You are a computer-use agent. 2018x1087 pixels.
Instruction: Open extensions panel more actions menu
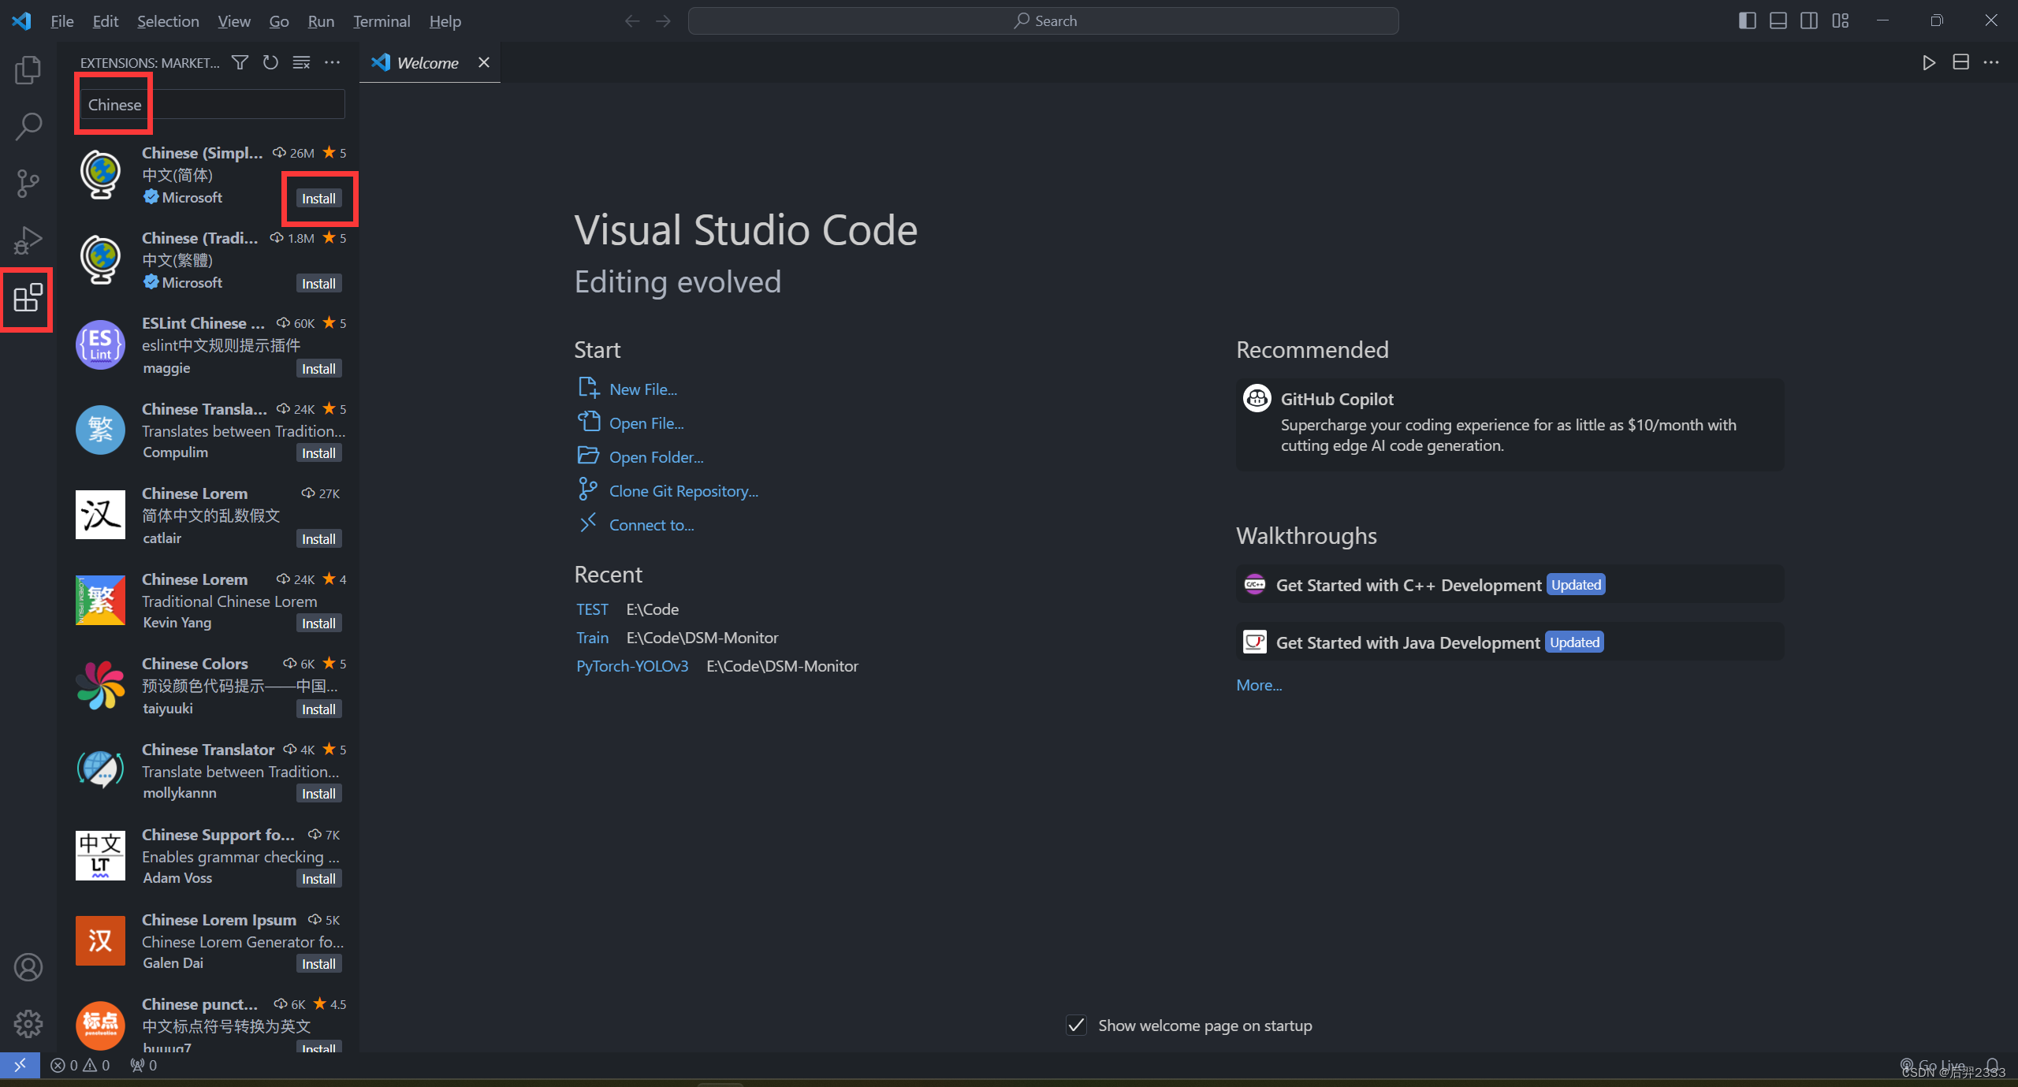pyautogui.click(x=332, y=62)
